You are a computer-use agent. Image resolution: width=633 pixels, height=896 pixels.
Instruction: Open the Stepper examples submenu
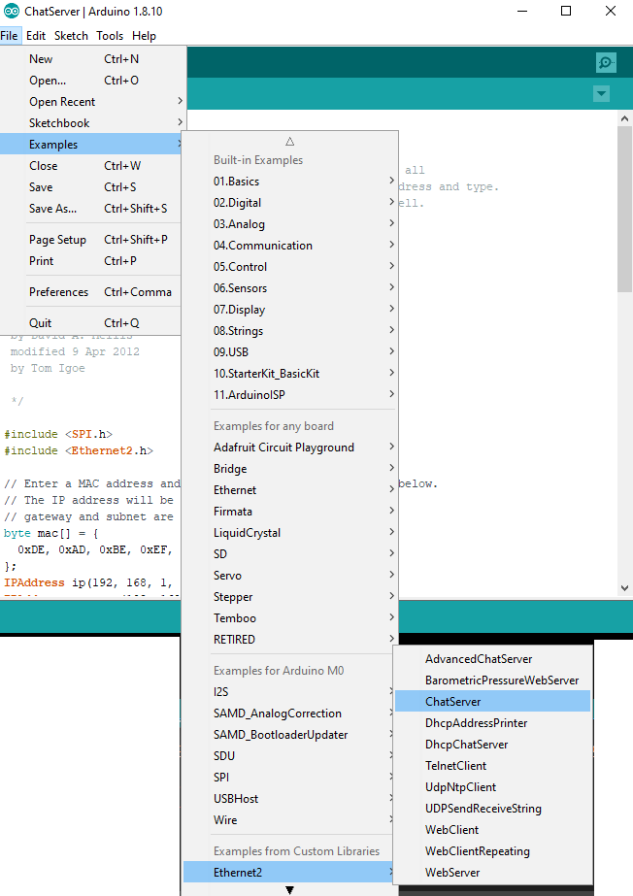pyautogui.click(x=289, y=597)
